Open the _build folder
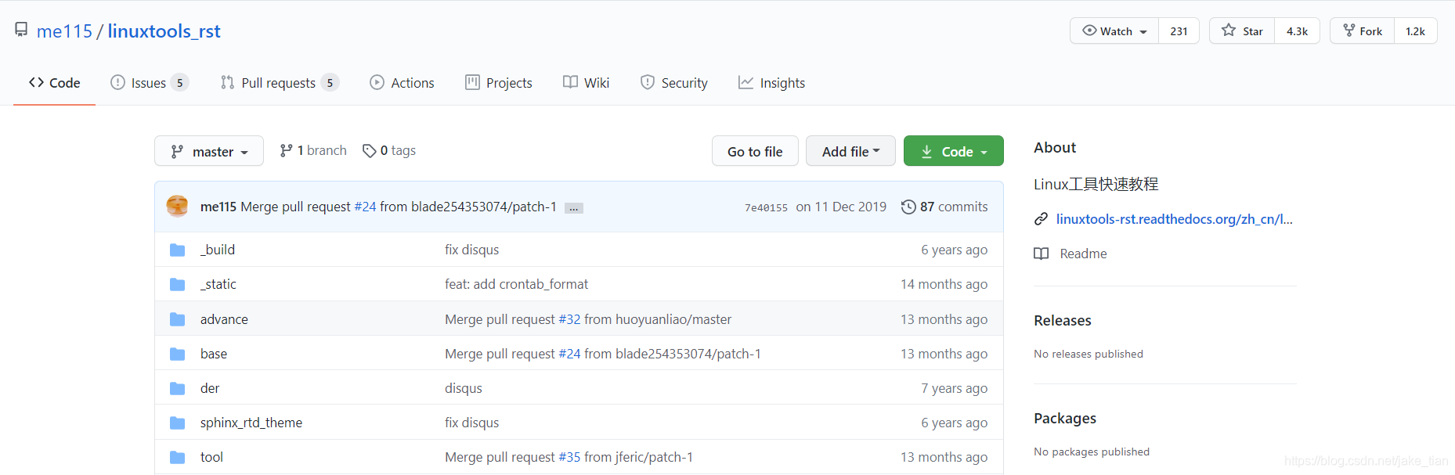1455x475 pixels. tap(218, 250)
